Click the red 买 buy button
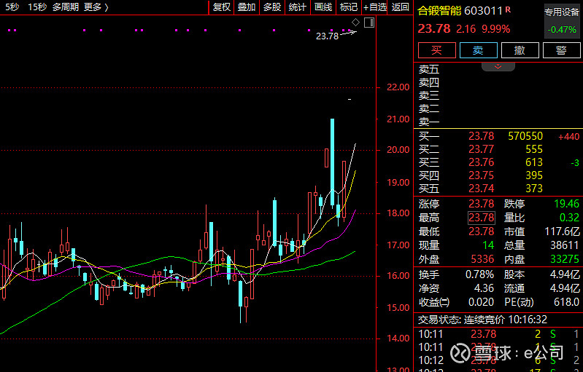The image size is (583, 372). pos(436,50)
